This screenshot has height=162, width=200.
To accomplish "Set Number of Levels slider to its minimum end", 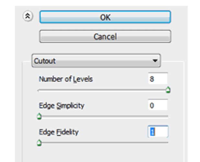I will pos(39,90).
